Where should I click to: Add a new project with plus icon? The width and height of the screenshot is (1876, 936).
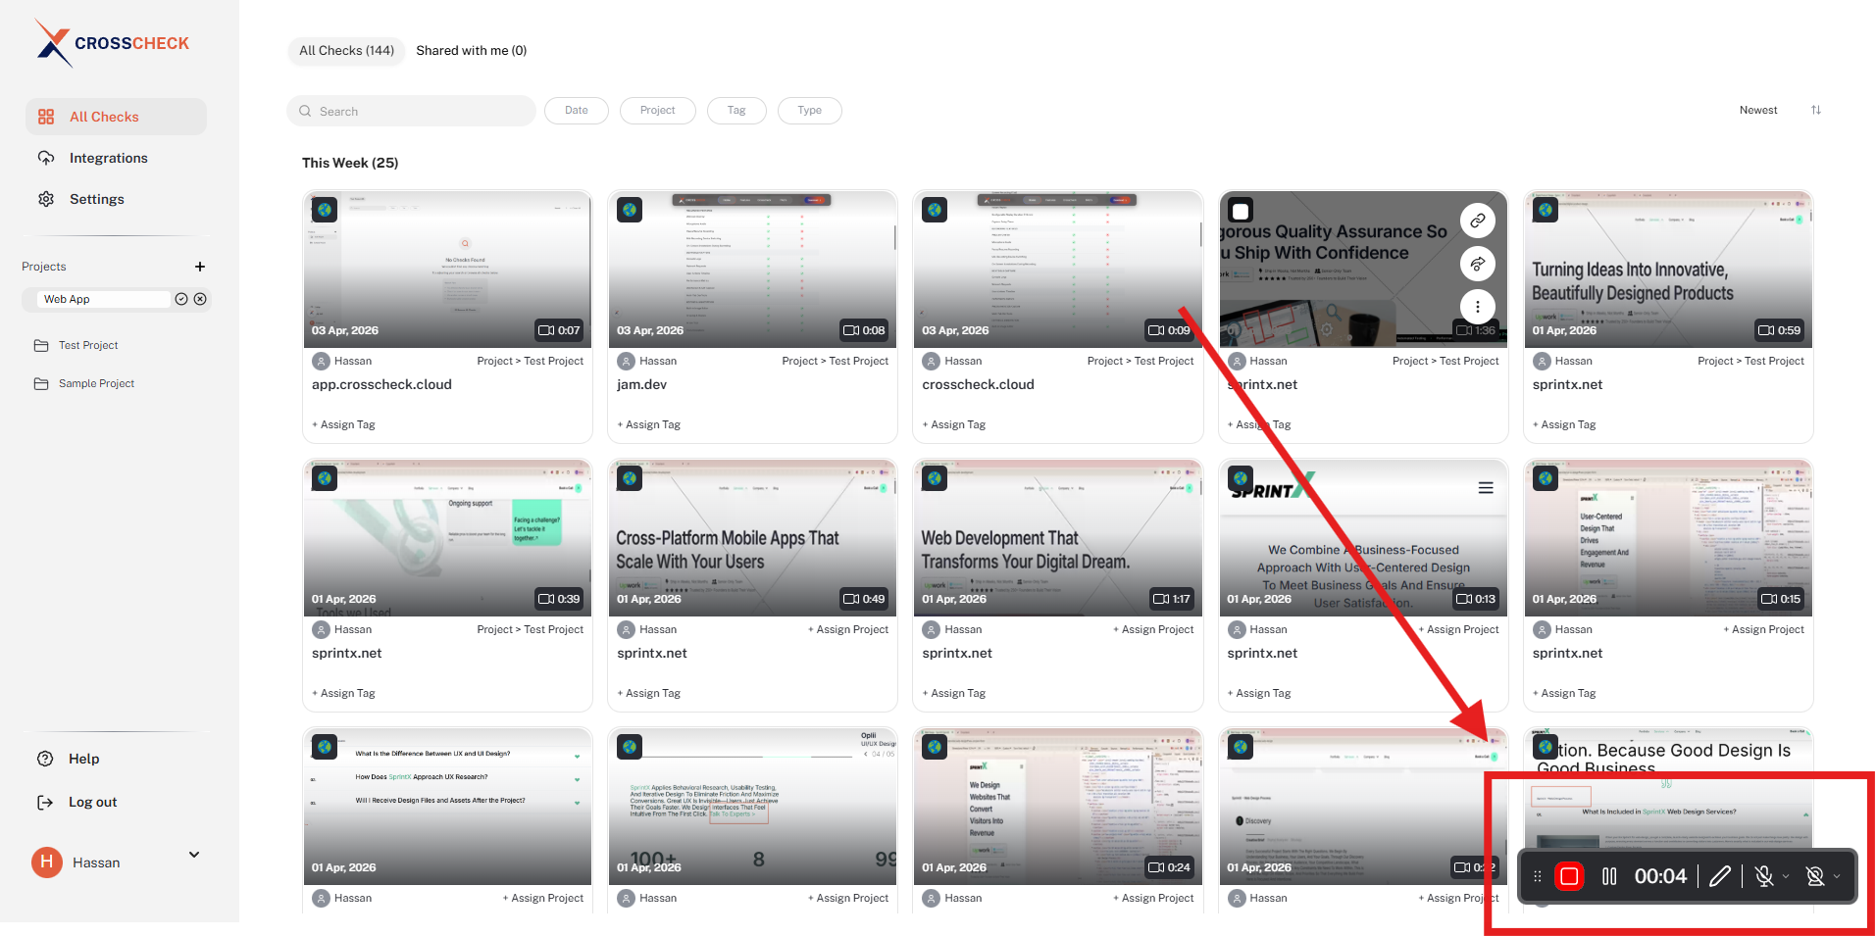[x=200, y=267]
